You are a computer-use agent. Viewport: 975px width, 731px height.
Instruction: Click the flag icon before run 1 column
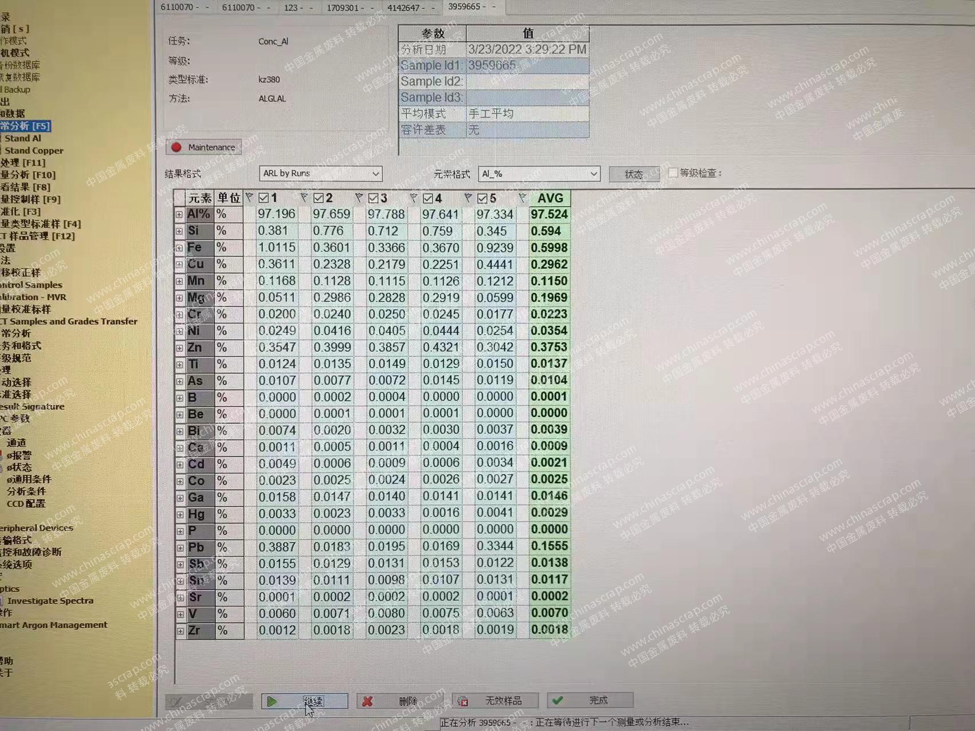[249, 198]
